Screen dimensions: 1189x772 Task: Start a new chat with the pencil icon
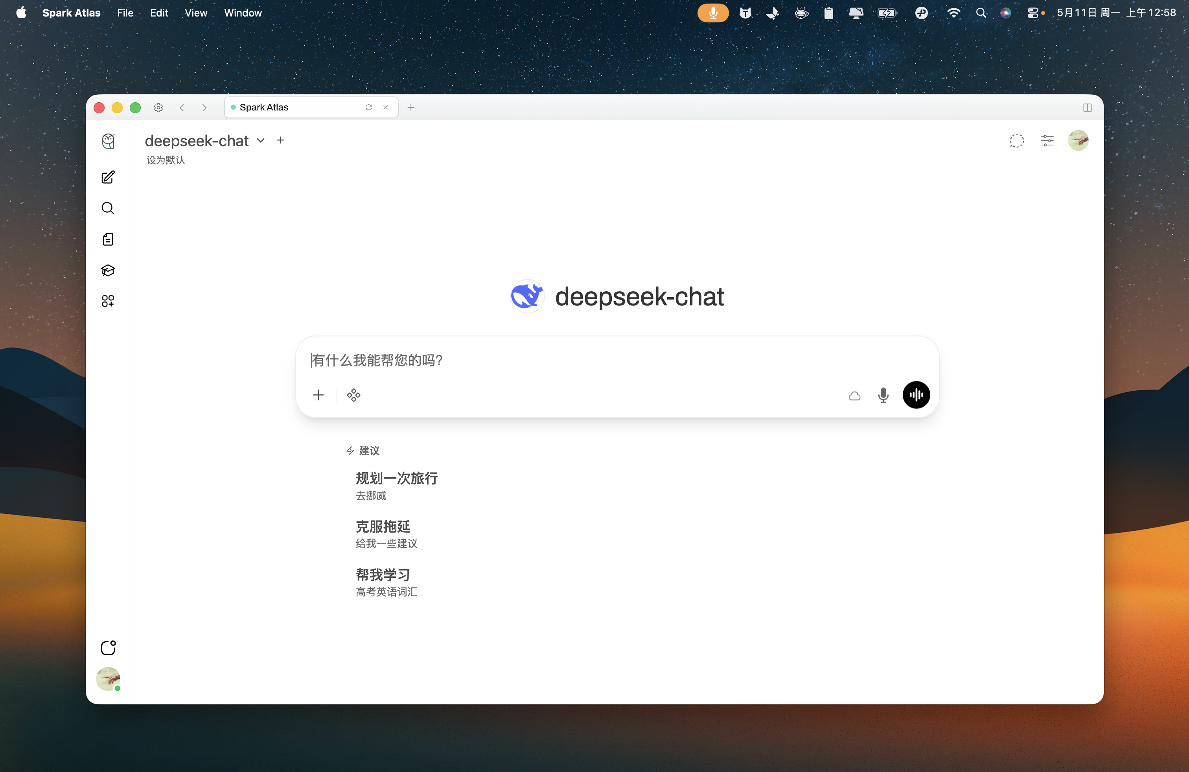pos(108,177)
